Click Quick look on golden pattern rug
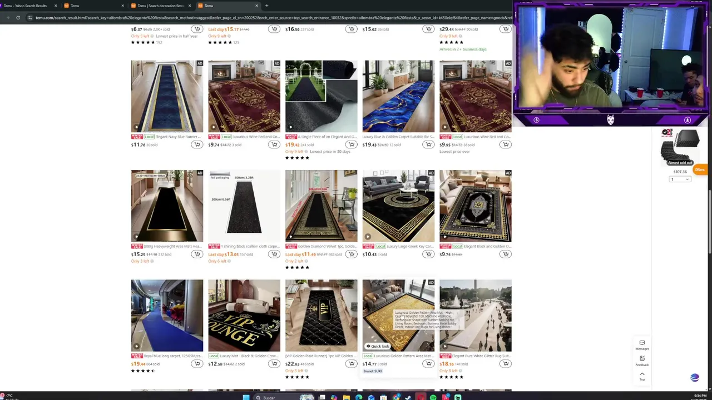The width and height of the screenshot is (712, 400). 378,346
